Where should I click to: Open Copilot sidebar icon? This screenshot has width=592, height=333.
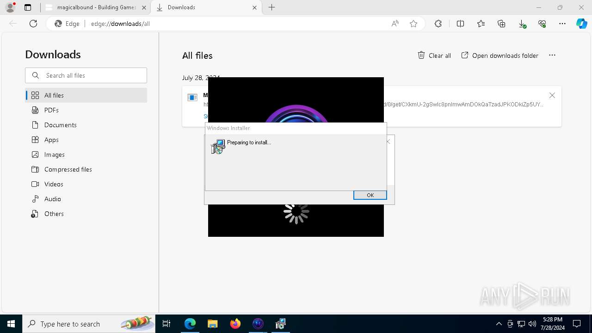pos(581,24)
